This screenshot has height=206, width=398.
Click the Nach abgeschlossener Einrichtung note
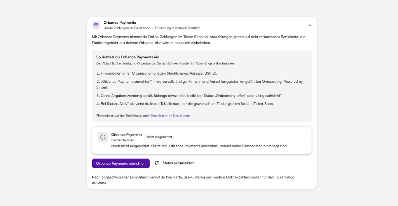pos(193,180)
